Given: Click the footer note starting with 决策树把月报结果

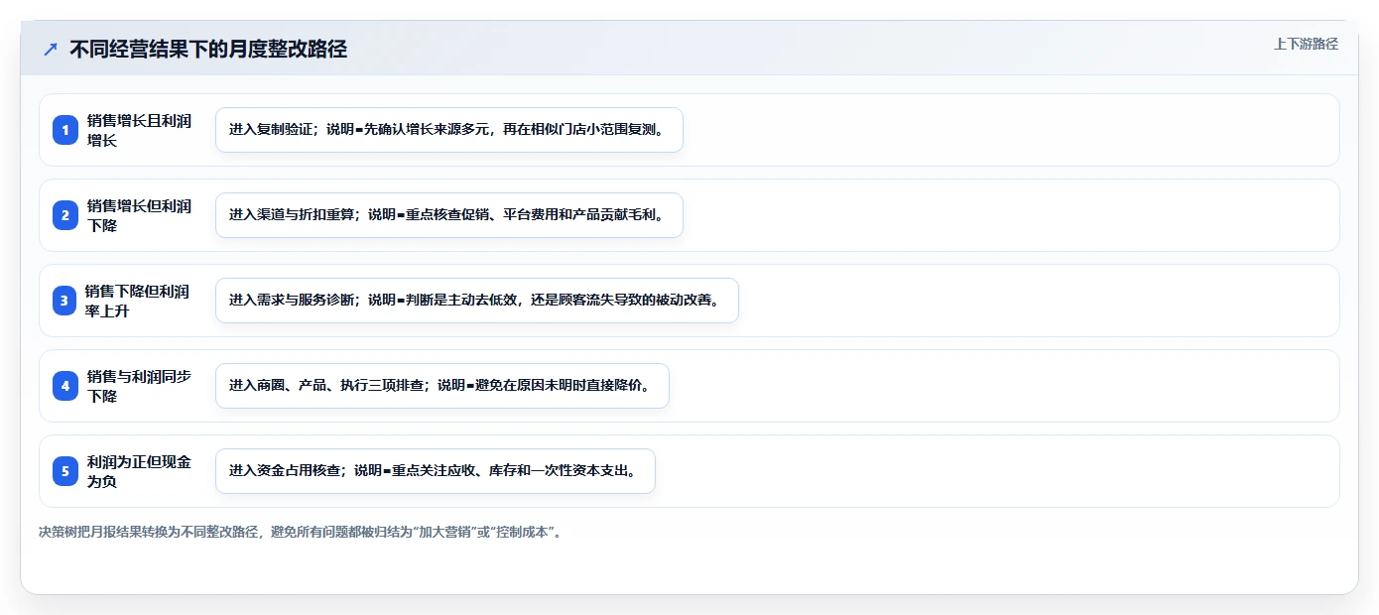Looking at the screenshot, I should coord(302,532).
